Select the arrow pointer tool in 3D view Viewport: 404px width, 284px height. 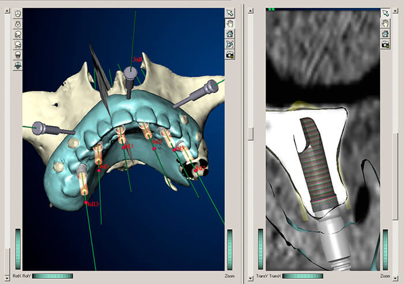[230, 13]
